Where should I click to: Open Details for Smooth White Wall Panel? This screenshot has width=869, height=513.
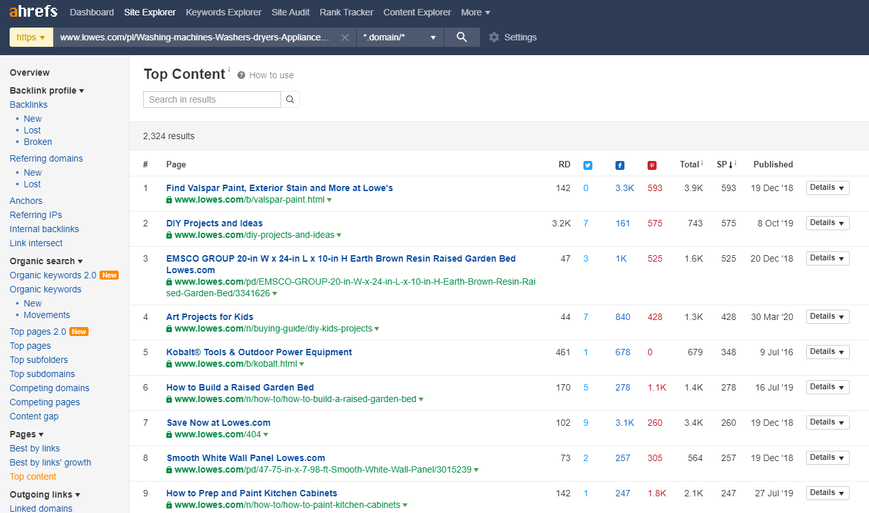coord(827,458)
